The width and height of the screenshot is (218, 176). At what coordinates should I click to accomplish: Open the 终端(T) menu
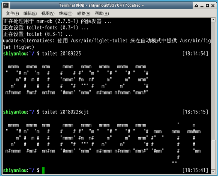coord(66,14)
